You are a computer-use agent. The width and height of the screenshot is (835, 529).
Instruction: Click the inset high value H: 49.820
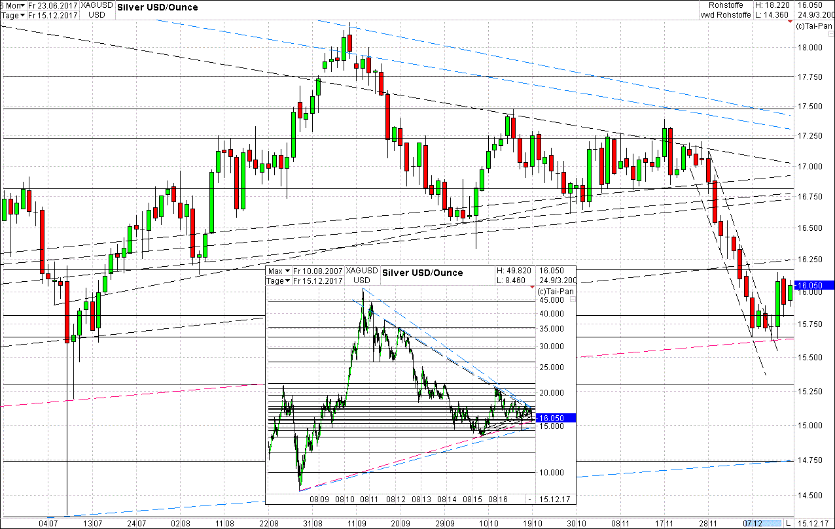pyautogui.click(x=514, y=271)
